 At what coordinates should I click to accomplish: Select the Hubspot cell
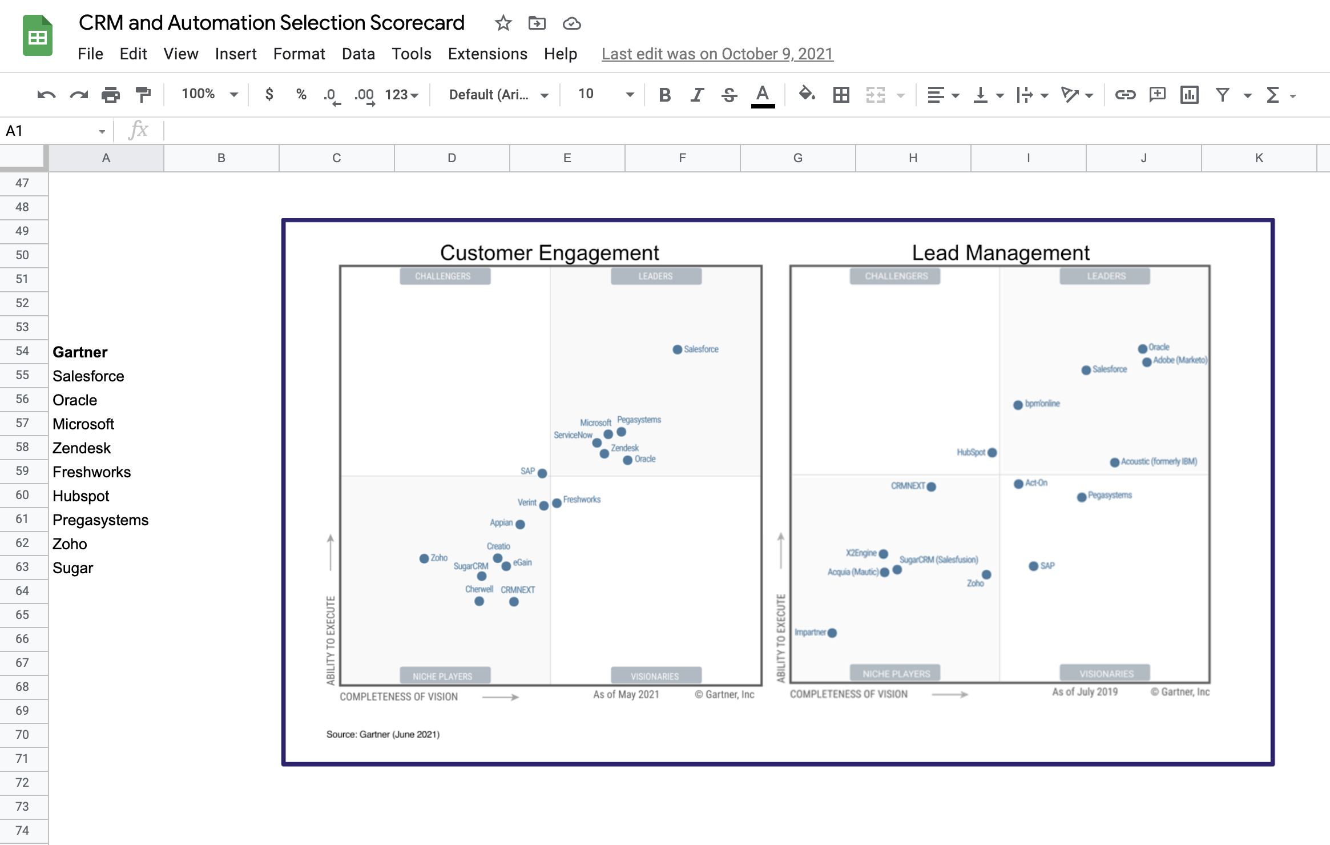(106, 496)
